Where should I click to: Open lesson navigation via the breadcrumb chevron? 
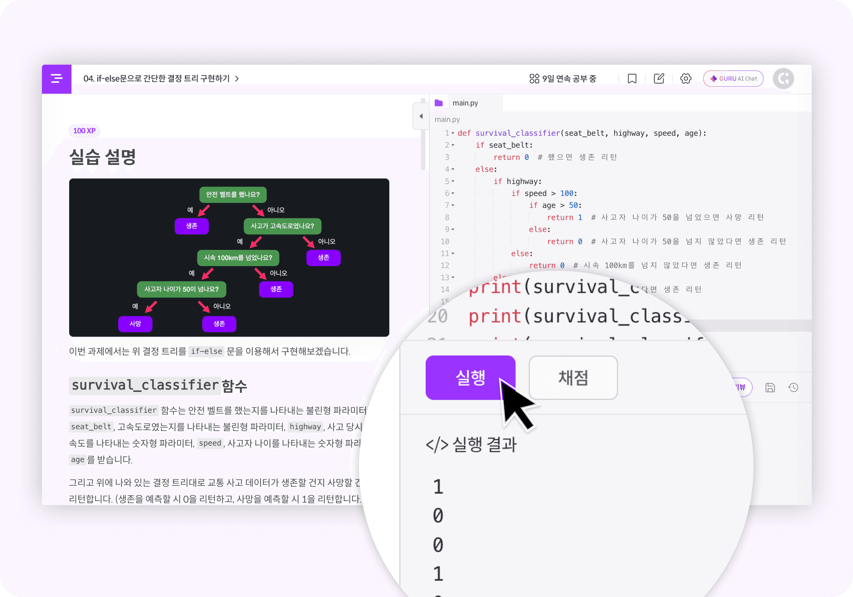[237, 79]
